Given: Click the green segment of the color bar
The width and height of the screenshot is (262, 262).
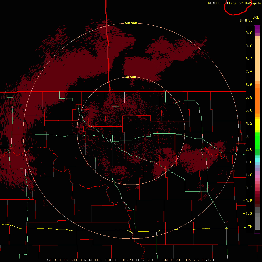Looking at the screenshot, I should (257, 140).
